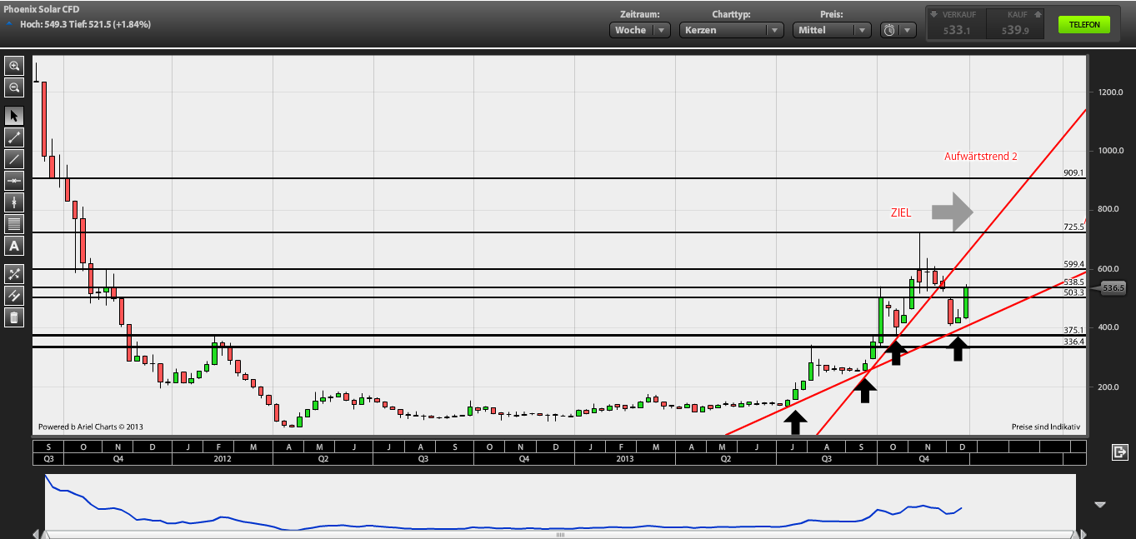
Task: Click the right arrow of the bottom scrollbar
Action: click(1083, 533)
